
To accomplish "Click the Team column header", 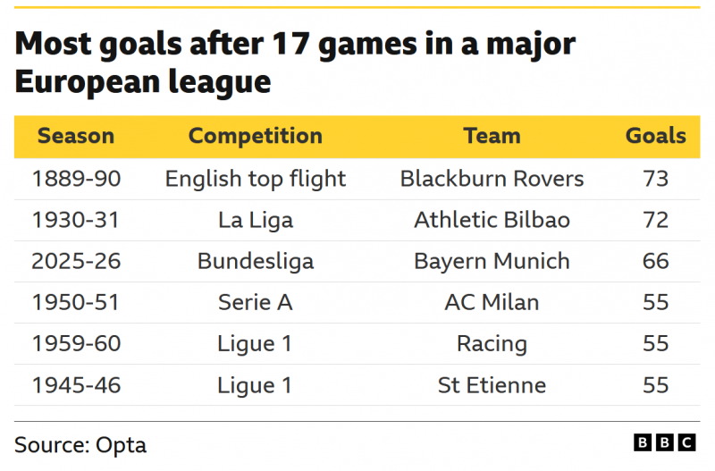I will pos(492,137).
